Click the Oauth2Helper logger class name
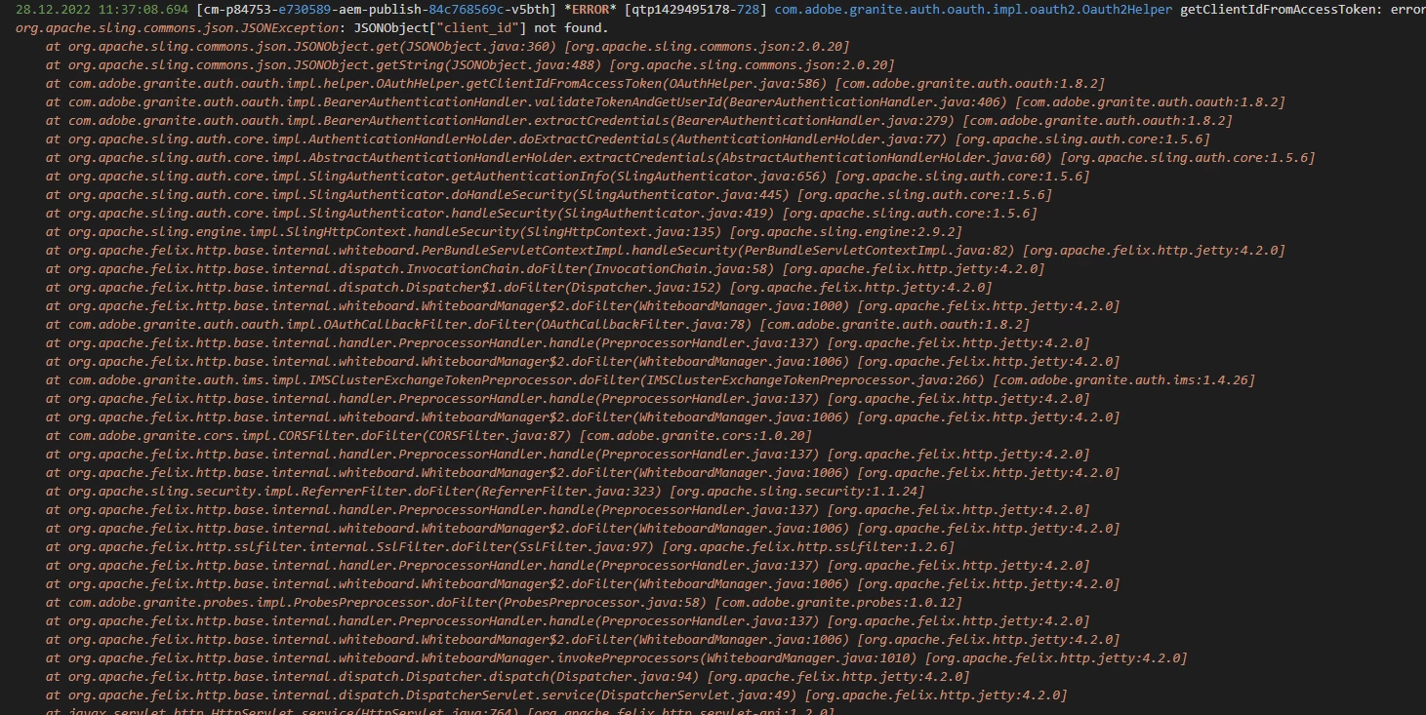Screen dimensions: 1426x715 [973, 10]
